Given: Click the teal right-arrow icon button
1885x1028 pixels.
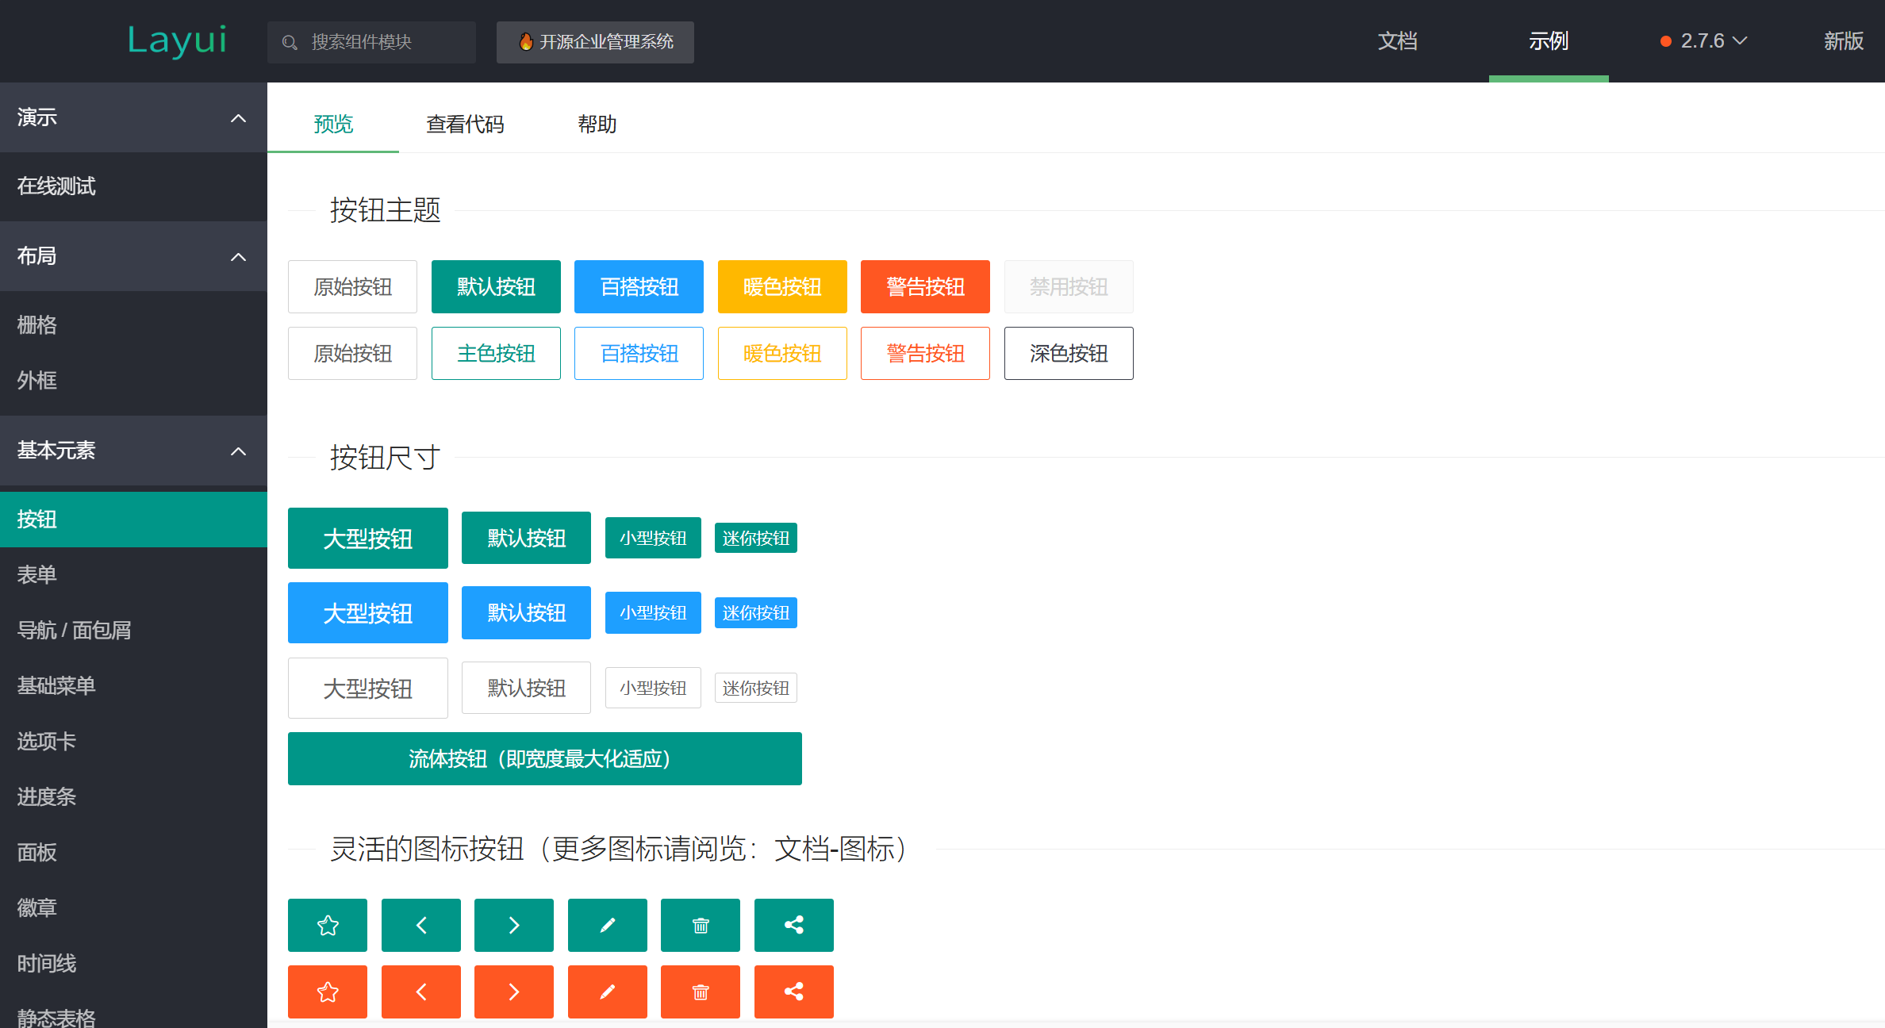Looking at the screenshot, I should coord(513,925).
